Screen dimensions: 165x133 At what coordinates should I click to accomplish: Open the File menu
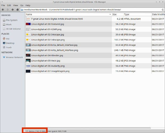(x=3, y=5)
